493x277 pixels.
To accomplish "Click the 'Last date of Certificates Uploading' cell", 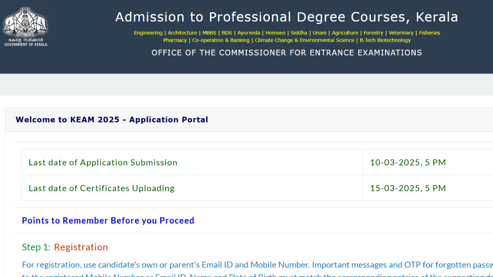I will [x=193, y=188].
